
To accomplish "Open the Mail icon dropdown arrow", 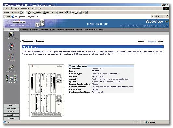I will (x=73, y=13).
